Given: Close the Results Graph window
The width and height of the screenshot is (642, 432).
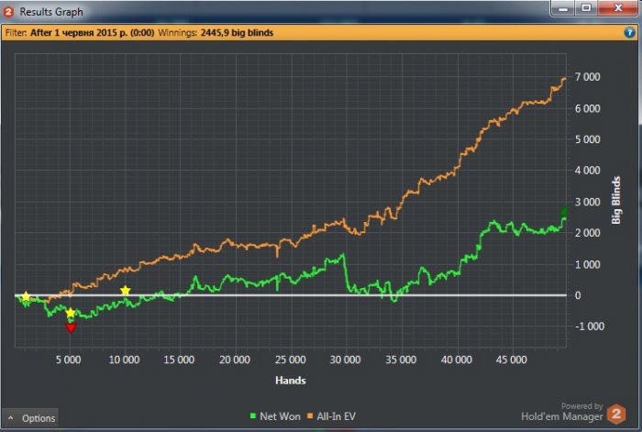Looking at the screenshot, I should (618, 8).
